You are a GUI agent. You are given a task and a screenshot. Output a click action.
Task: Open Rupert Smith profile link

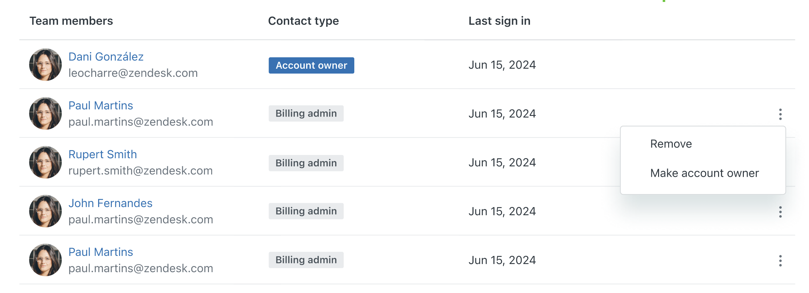coord(103,154)
